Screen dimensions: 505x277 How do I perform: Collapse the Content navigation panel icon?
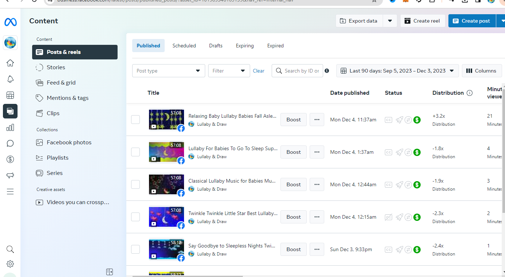(110, 272)
